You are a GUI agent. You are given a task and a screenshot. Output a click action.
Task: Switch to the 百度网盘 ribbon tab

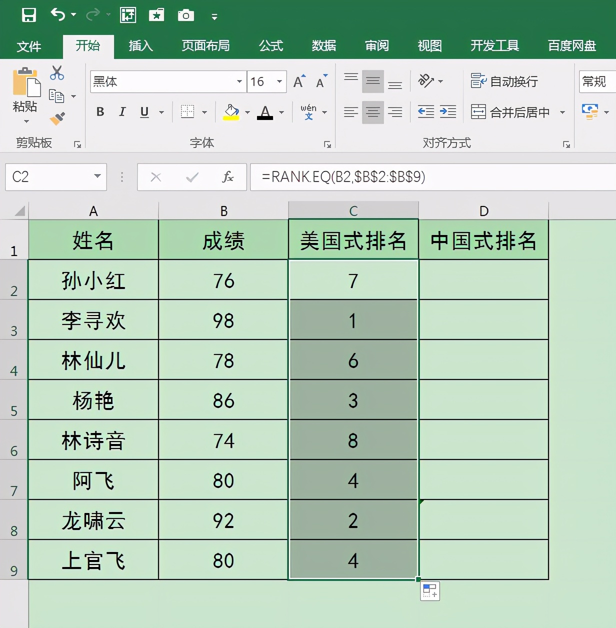pos(572,46)
